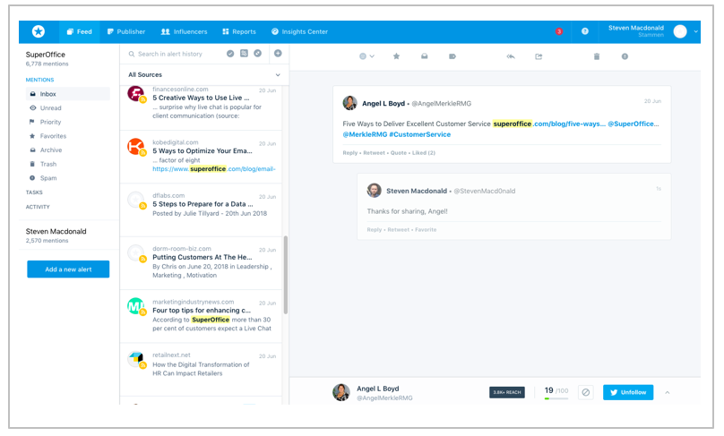Open the Inbox folder
Image resolution: width=724 pixels, height=436 pixels.
(68, 94)
